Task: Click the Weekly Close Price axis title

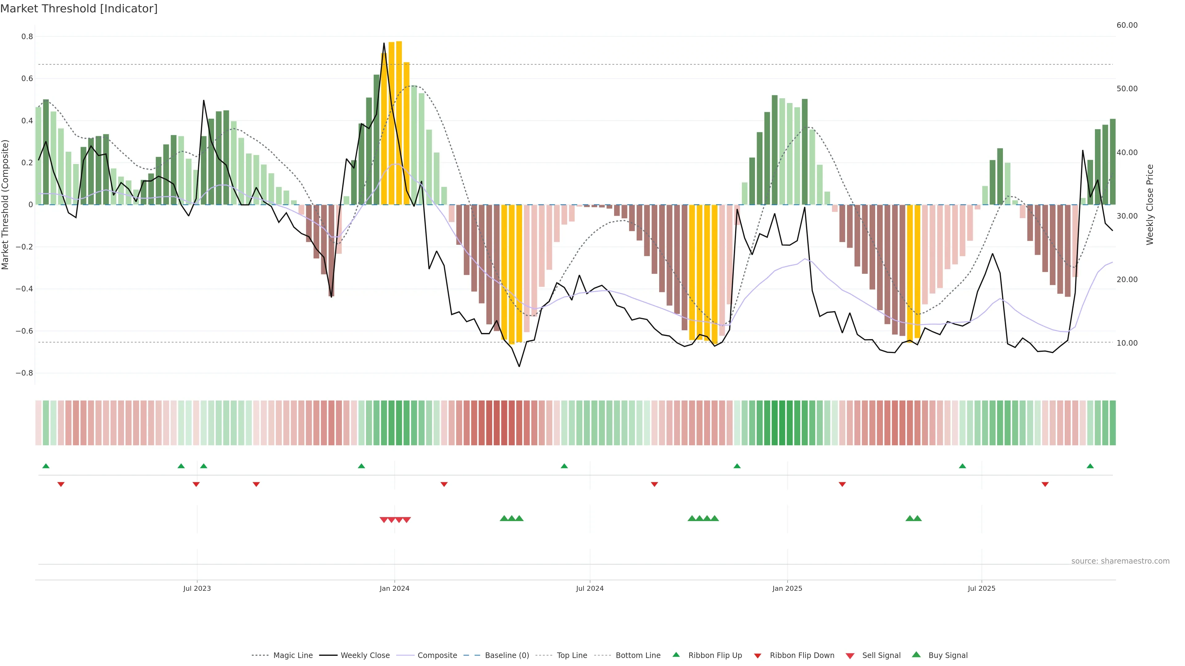Action: click(x=1150, y=204)
